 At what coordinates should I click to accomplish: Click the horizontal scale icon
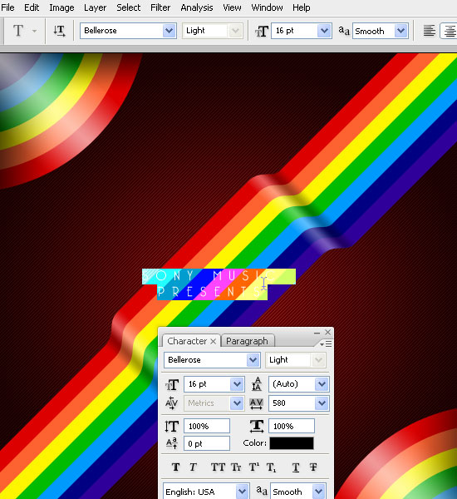coord(257,426)
